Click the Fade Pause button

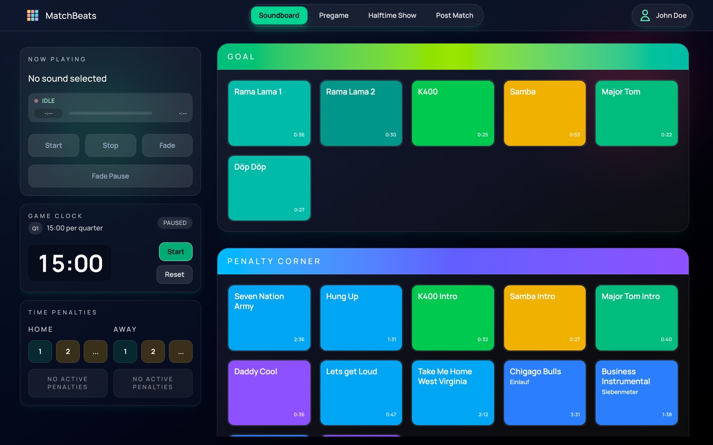tap(110, 176)
